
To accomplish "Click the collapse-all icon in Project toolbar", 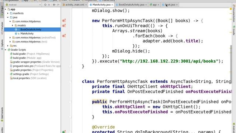I will [x=49, y=5].
